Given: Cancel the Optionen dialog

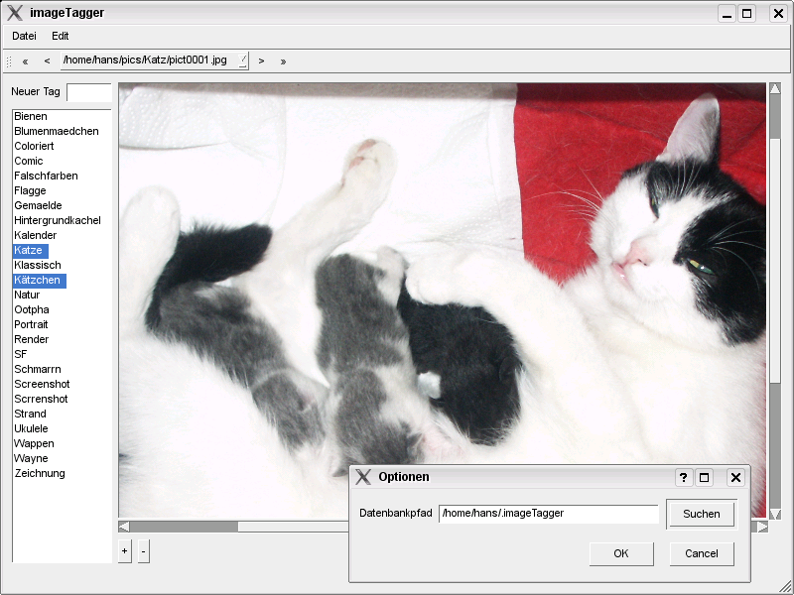Looking at the screenshot, I should tap(701, 553).
